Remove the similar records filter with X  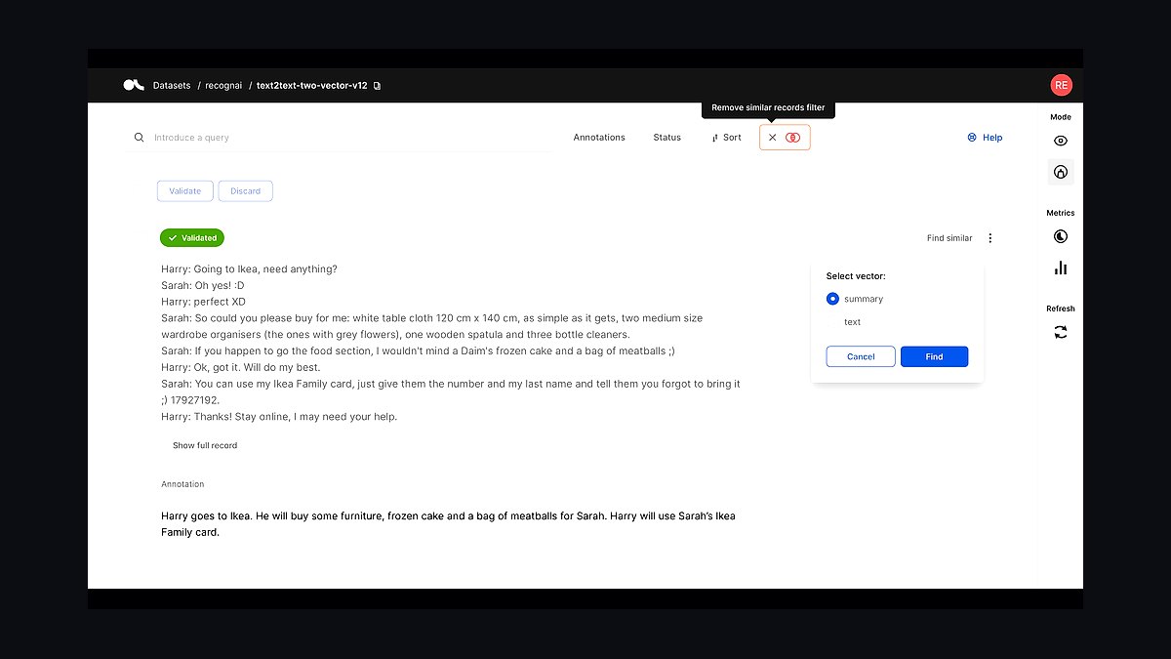[x=773, y=138]
